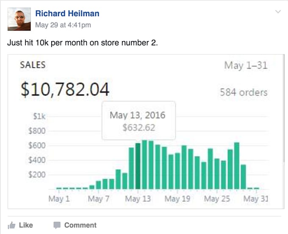Open the May 29 at 4:41pm timestamp
Image resolution: width=288 pixels, height=234 pixels.
63,25
